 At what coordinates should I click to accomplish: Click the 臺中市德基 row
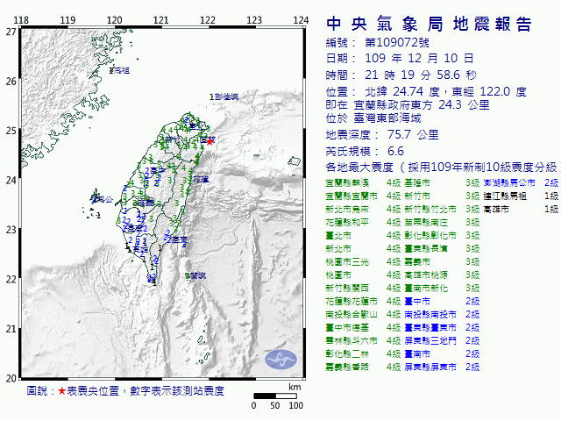click(363, 327)
